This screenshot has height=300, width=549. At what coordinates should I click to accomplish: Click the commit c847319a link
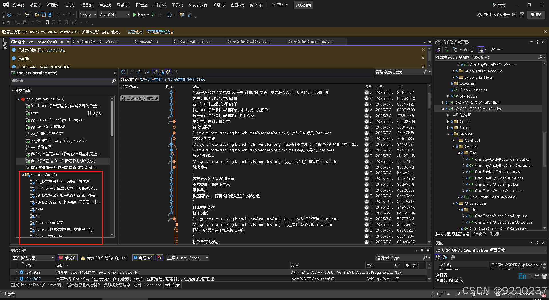pos(51,50)
